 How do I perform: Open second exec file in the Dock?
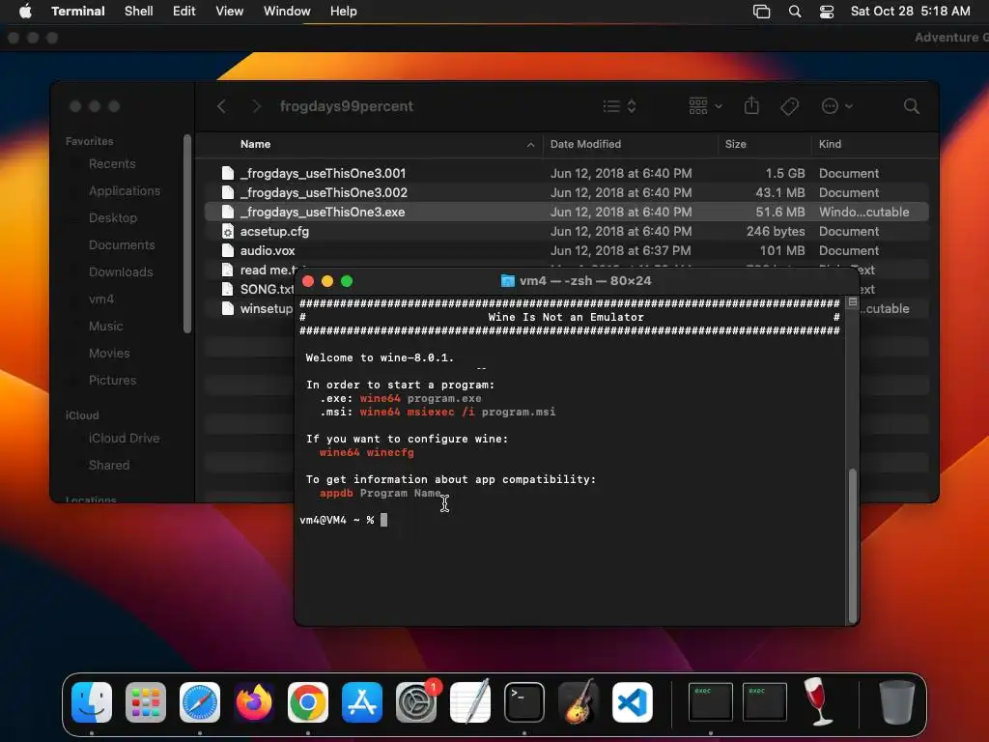tap(764, 701)
